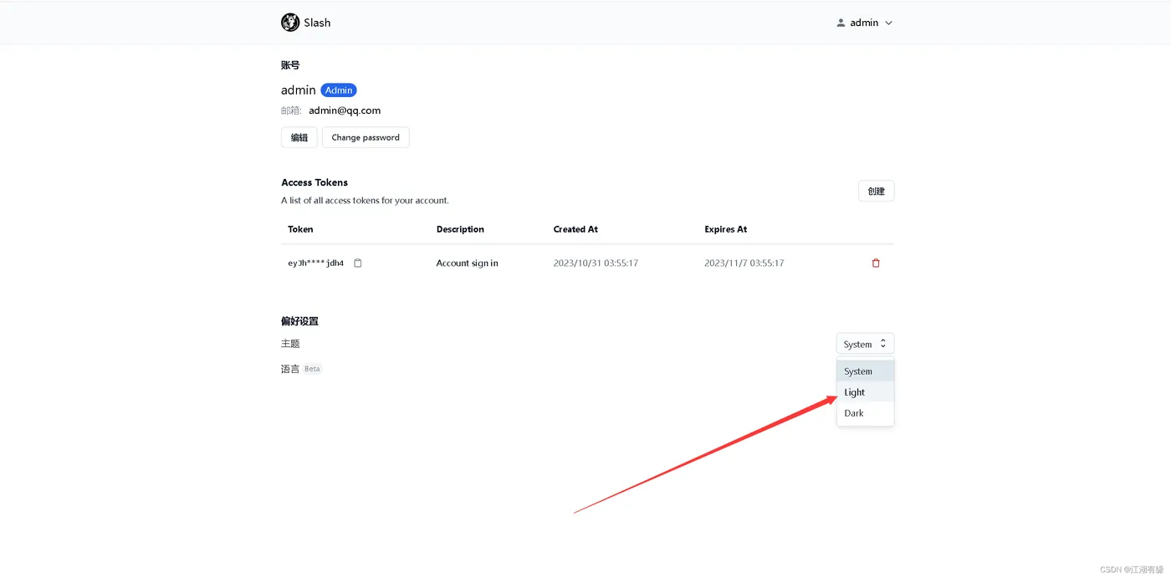
Task: Click the 账号 heading
Action: [x=290, y=65]
